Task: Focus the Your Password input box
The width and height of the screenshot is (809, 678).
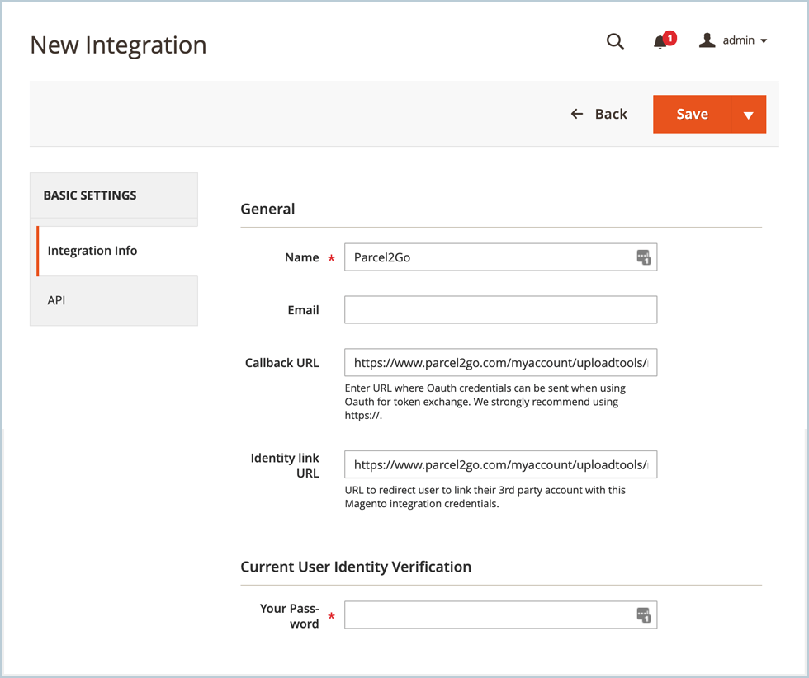Action: [487, 615]
